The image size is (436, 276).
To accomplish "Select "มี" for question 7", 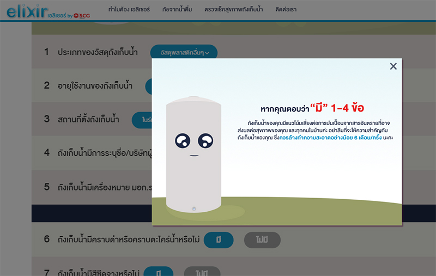I will pyautogui.click(x=158, y=271).
